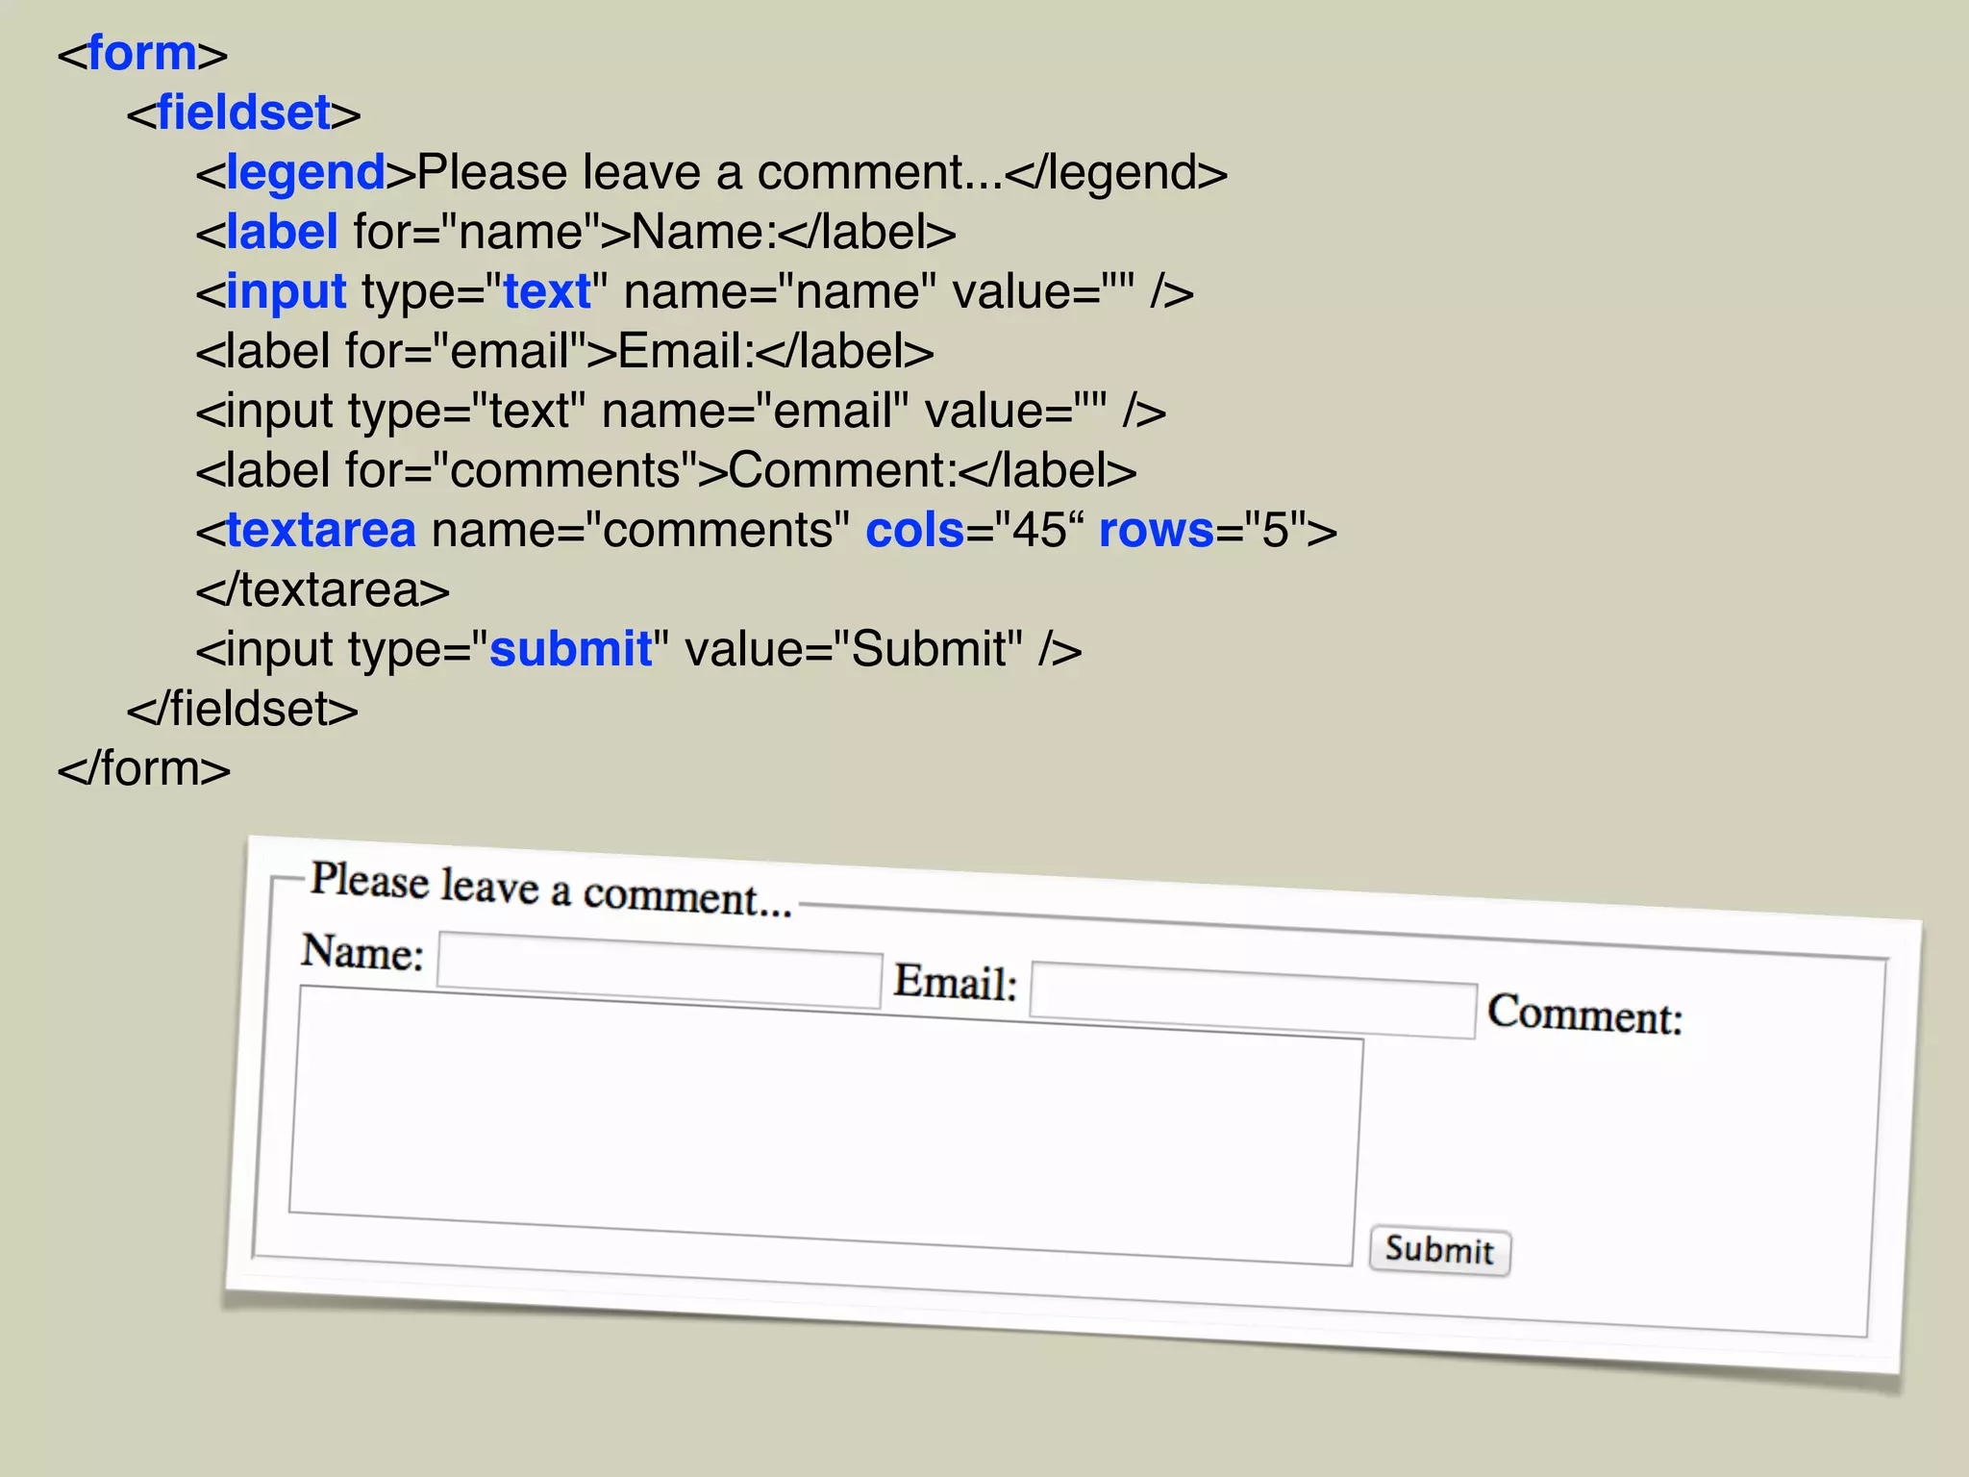The image size is (1969, 1477).
Task: Click the Submit button in the form
Action: [x=1439, y=1251]
